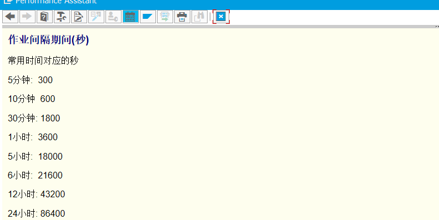Image resolution: width=439 pixels, height=220 pixels.
Task: Click the Print icon
Action: coord(182,17)
